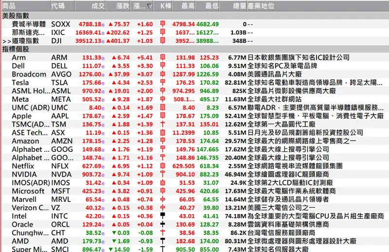Open the ORCL candlestick icon
This screenshot has height=252, width=389.
click(x=162, y=224)
